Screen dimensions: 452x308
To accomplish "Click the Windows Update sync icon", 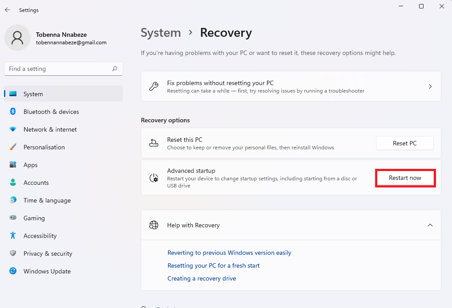I will (x=13, y=271).
